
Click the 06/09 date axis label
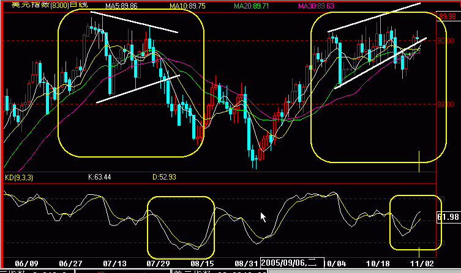coord(26,264)
